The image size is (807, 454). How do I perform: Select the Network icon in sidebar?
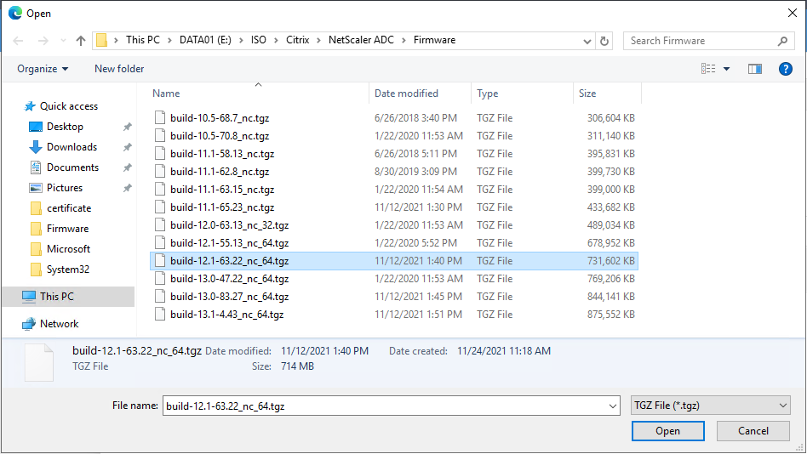(x=29, y=324)
